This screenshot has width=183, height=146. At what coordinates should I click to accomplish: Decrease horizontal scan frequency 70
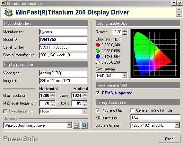tap(53, 105)
